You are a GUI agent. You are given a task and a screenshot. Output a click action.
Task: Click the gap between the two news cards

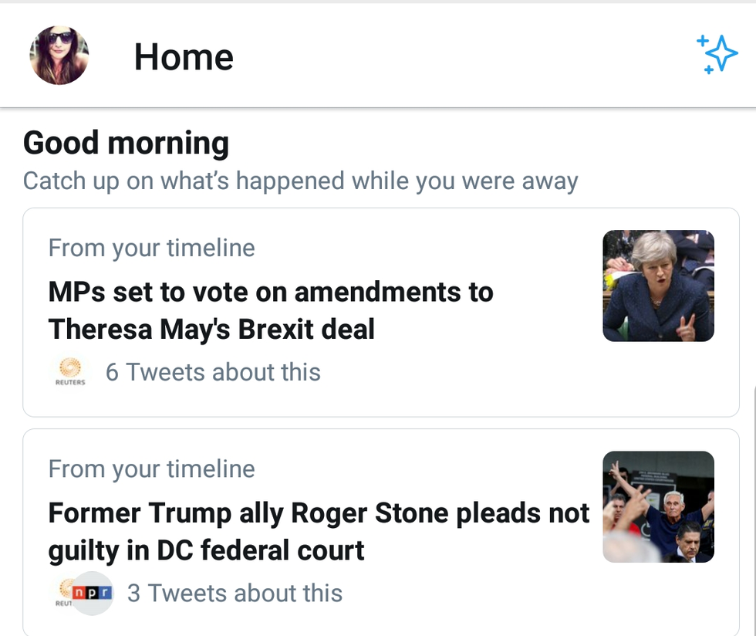pos(378,423)
